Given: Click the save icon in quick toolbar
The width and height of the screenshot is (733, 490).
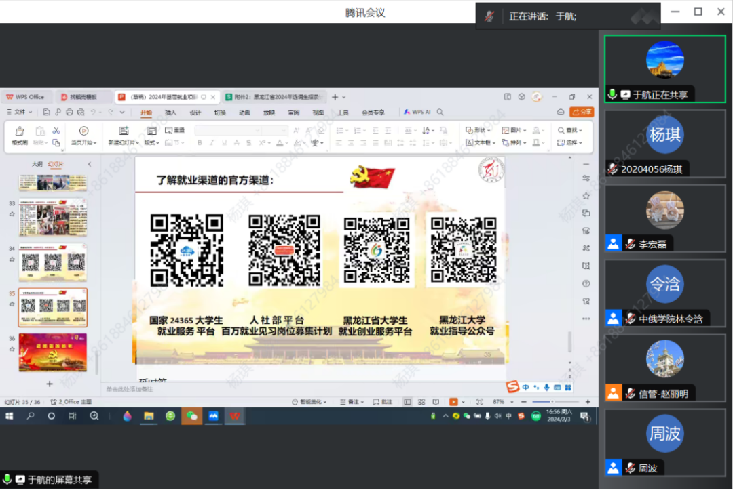Looking at the screenshot, I should point(46,113).
